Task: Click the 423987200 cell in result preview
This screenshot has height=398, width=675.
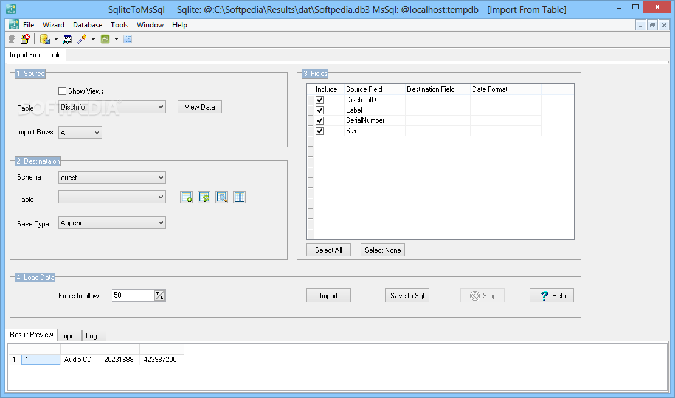Action: coord(161,360)
